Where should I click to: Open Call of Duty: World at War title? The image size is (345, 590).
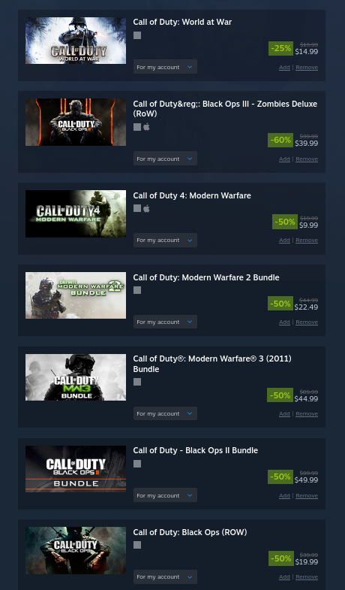tap(182, 22)
